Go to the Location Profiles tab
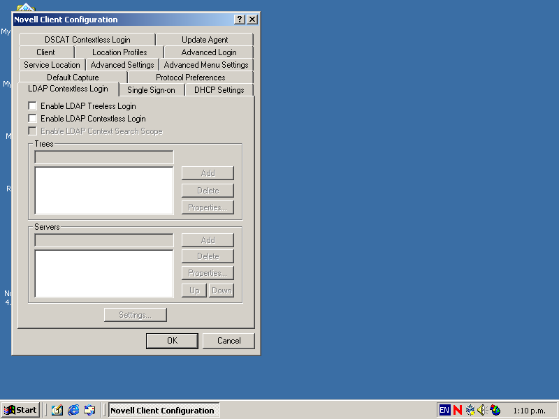The width and height of the screenshot is (559, 419). 119,52
